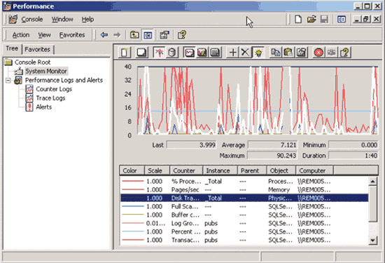Click counter list scroll down arrow
Viewport: 385px width, 263px height.
click(x=372, y=240)
